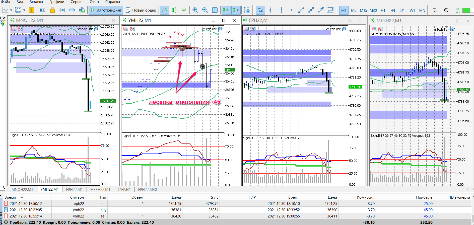Select the MN timeframe button
This screenshot has width=474, height=225.
422,10
